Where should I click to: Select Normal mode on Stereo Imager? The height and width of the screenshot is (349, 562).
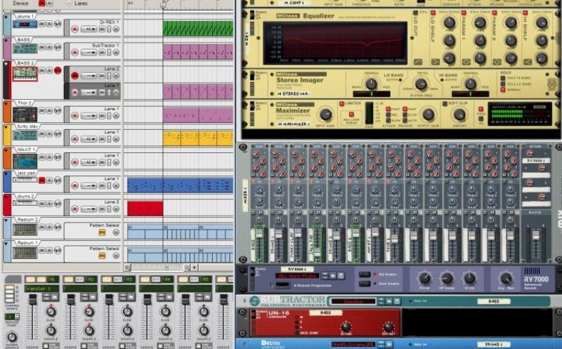coord(503,90)
